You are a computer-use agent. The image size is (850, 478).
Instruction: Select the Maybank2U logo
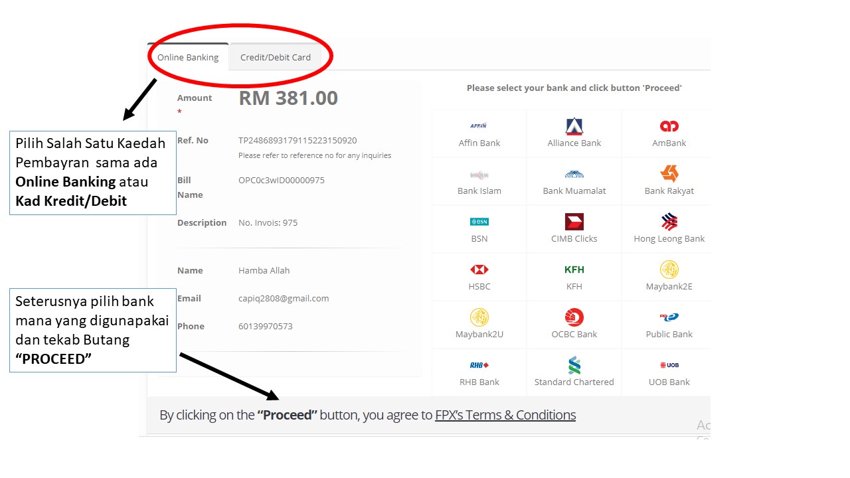479,317
